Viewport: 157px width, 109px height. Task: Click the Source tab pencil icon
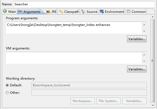[83, 11]
